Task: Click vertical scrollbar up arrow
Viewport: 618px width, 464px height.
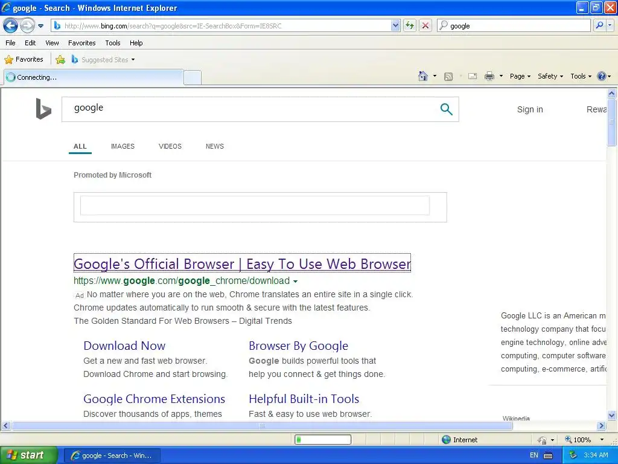Action: [x=611, y=94]
